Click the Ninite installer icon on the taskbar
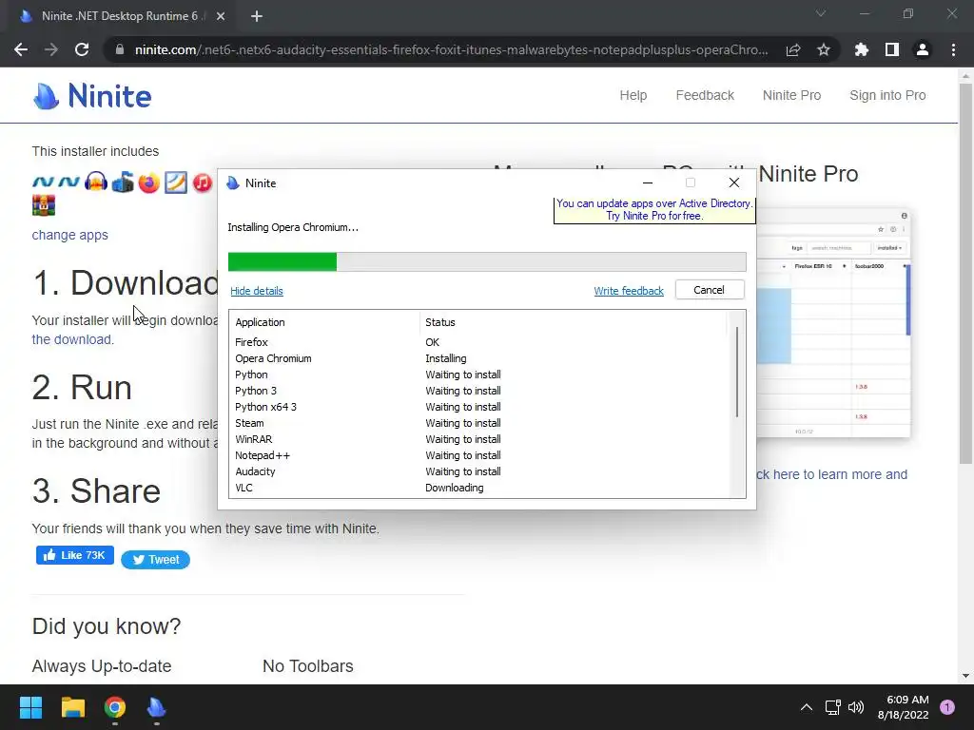The height and width of the screenshot is (730, 974). coord(157,707)
